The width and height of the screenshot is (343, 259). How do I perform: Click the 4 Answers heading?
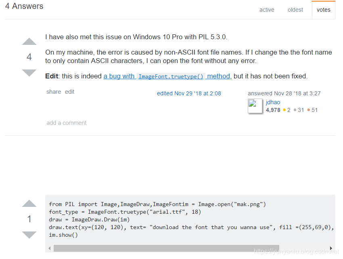(x=24, y=6)
